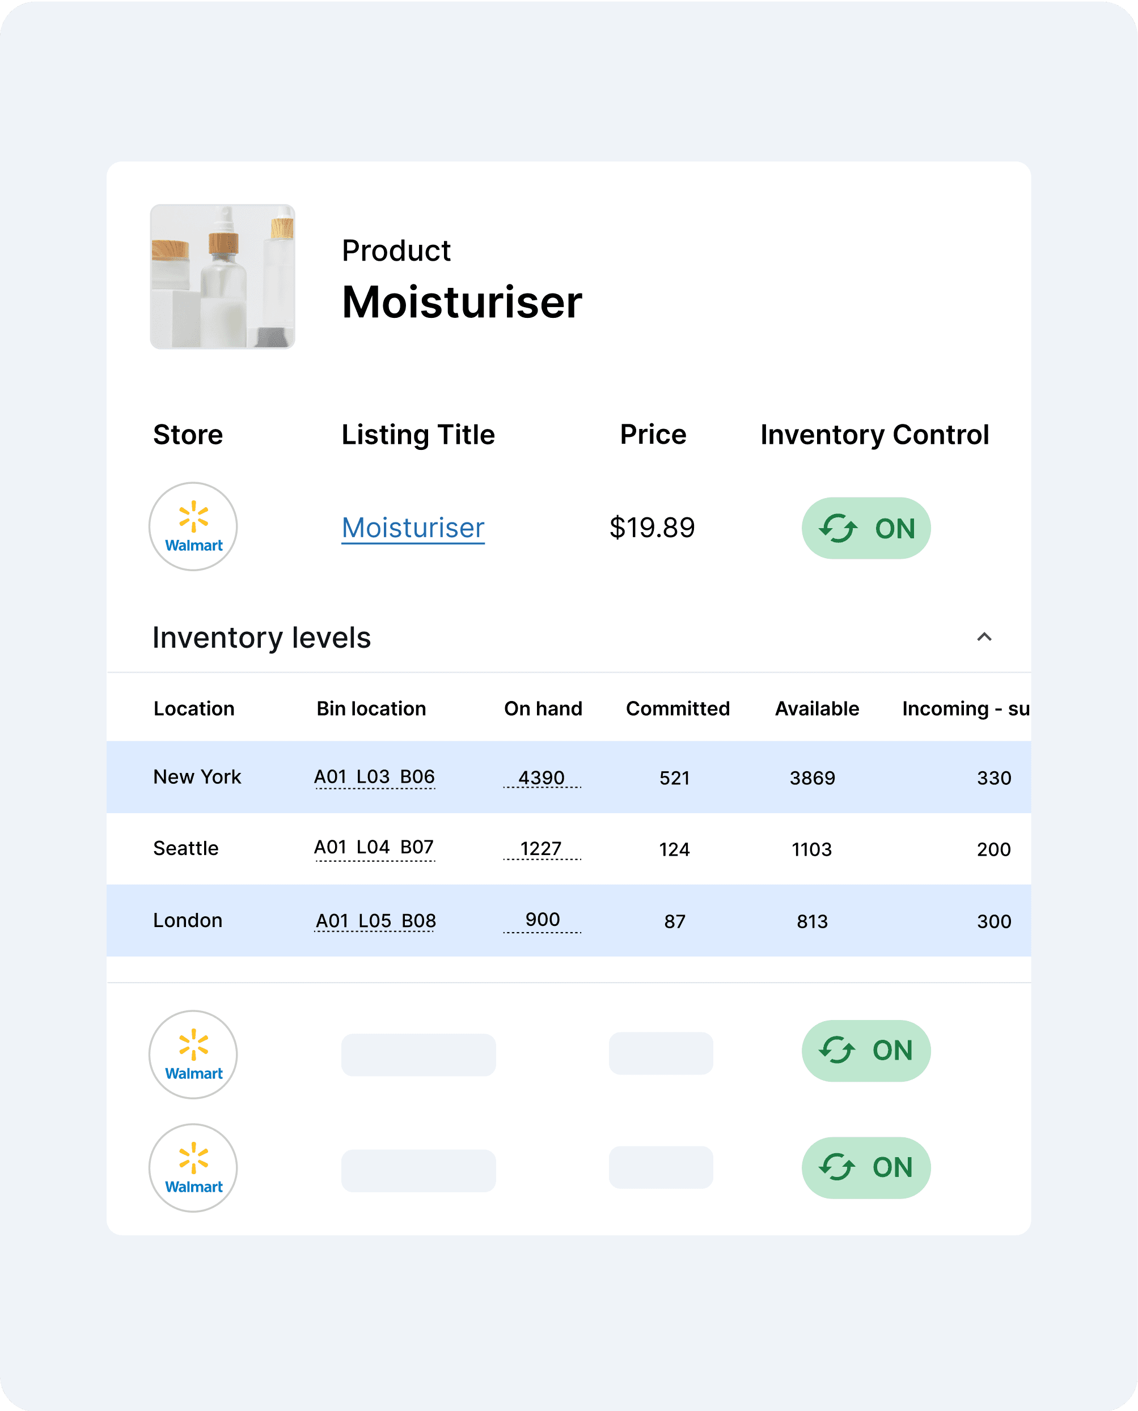Edit Seattle bin location A01 L04 B07

(x=374, y=848)
